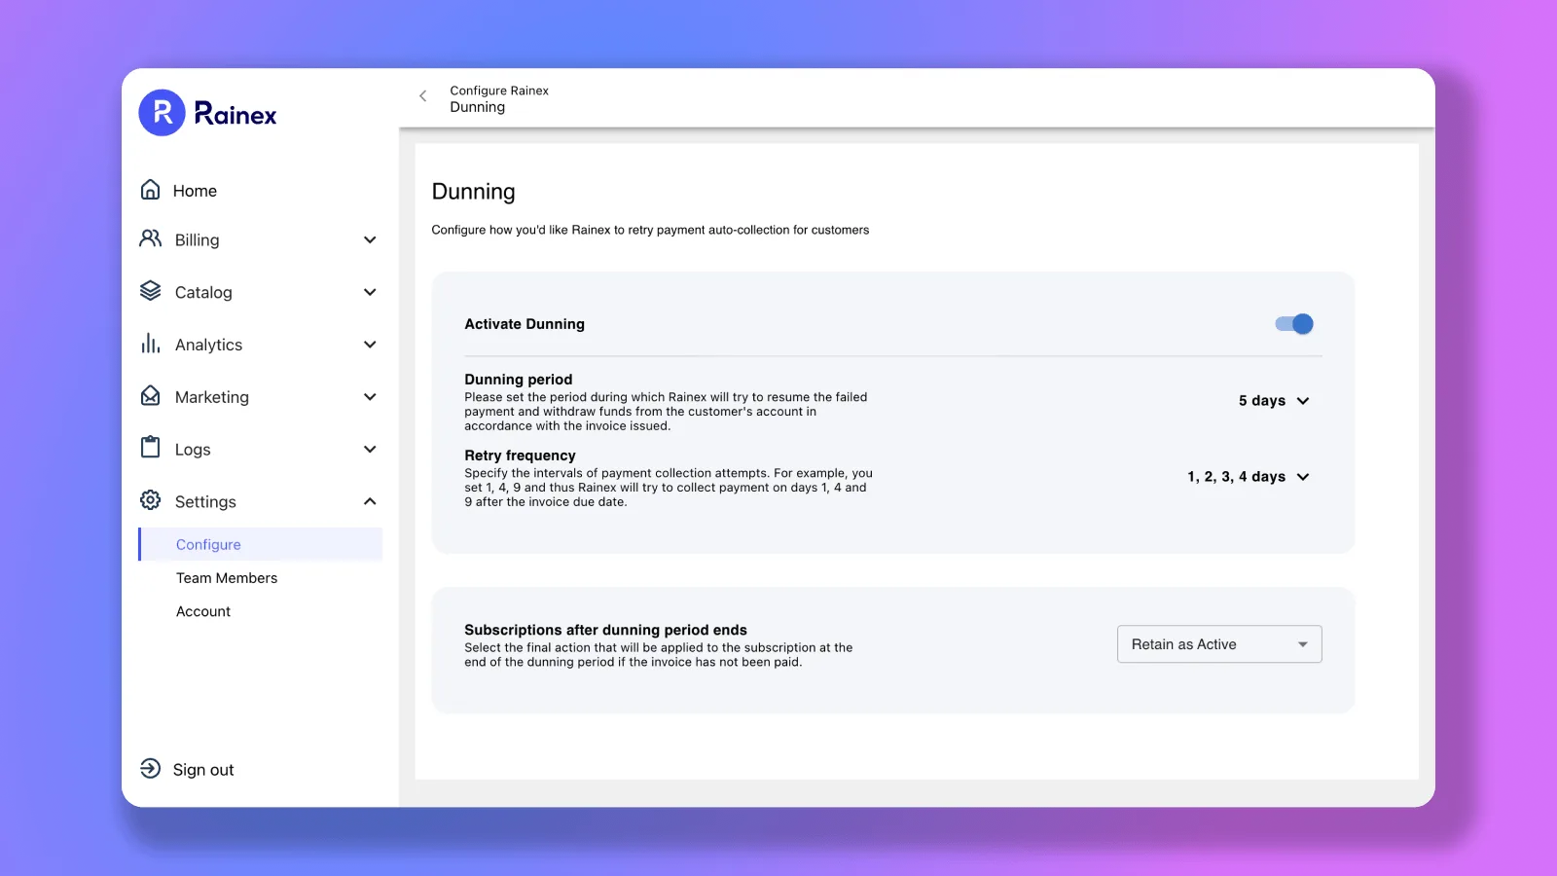Screen dimensions: 1557x876
Task: Click the Marketing envelope icon
Action: (150, 396)
